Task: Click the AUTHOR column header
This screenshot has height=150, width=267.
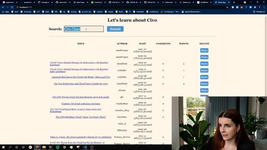Action: click(x=122, y=44)
